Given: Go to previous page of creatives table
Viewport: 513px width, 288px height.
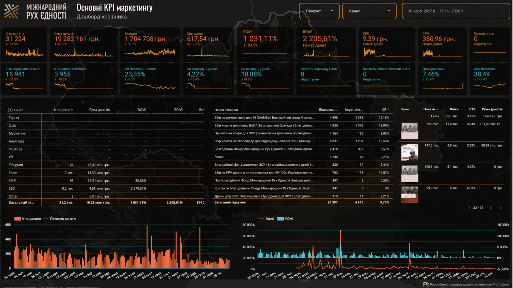Looking at the screenshot, I should [491, 208].
